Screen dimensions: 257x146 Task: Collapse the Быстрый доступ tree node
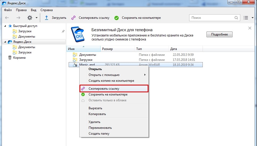point(5,26)
